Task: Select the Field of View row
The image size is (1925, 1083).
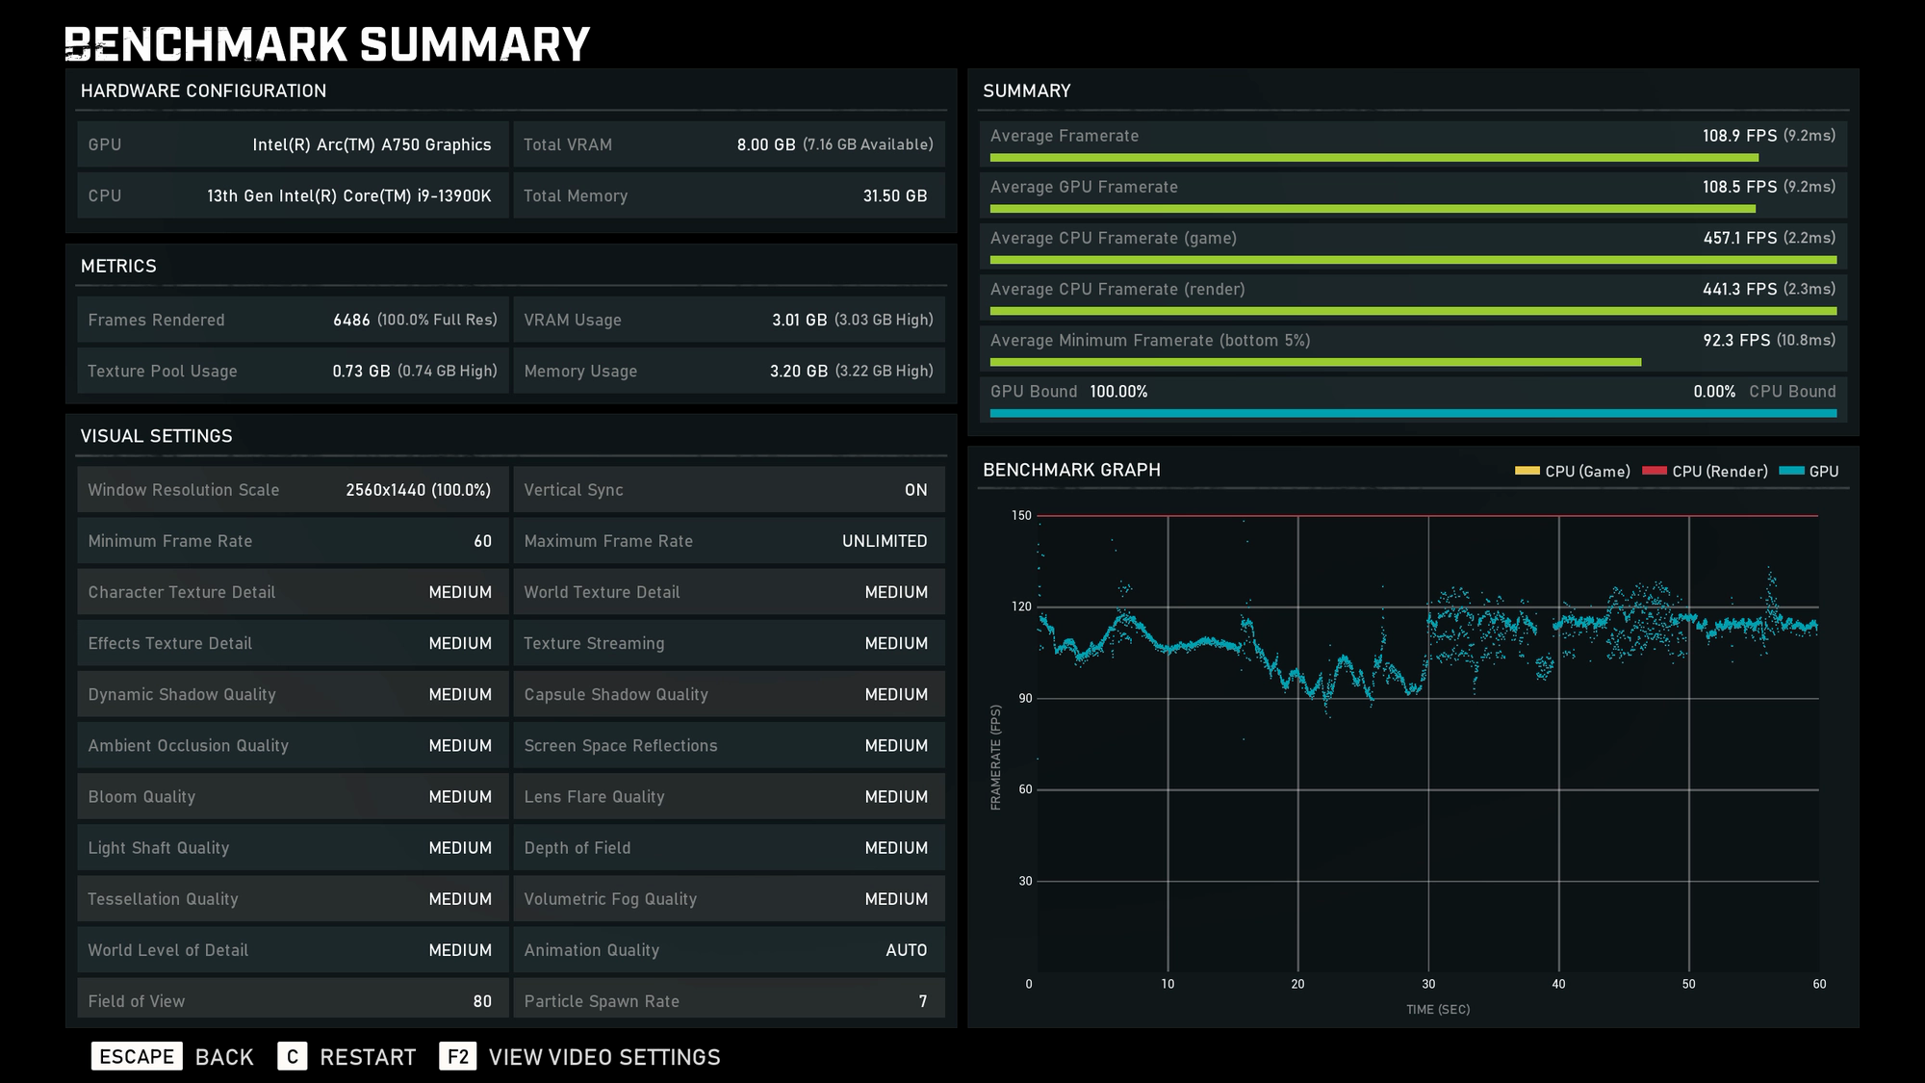Action: (293, 1000)
